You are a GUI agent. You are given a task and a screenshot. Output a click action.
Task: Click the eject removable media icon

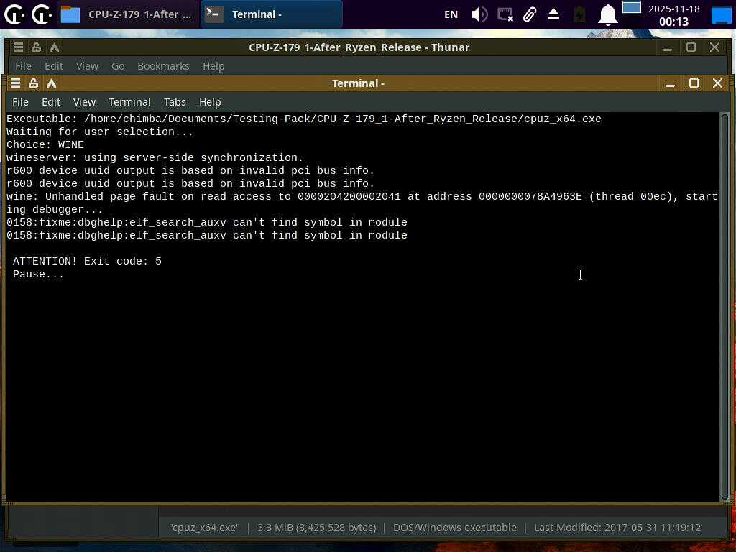pyautogui.click(x=553, y=14)
